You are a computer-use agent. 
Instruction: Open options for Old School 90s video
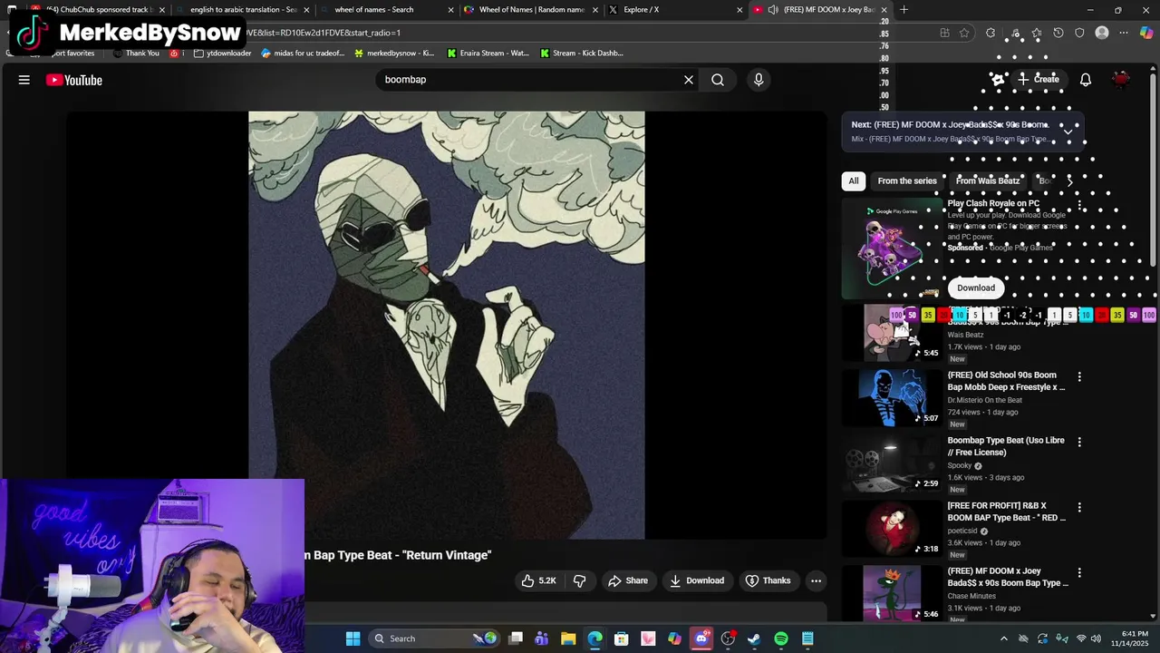tap(1078, 376)
